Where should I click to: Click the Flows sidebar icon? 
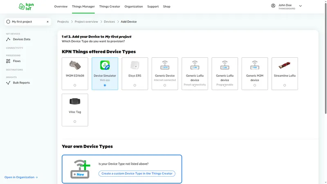[8, 61]
